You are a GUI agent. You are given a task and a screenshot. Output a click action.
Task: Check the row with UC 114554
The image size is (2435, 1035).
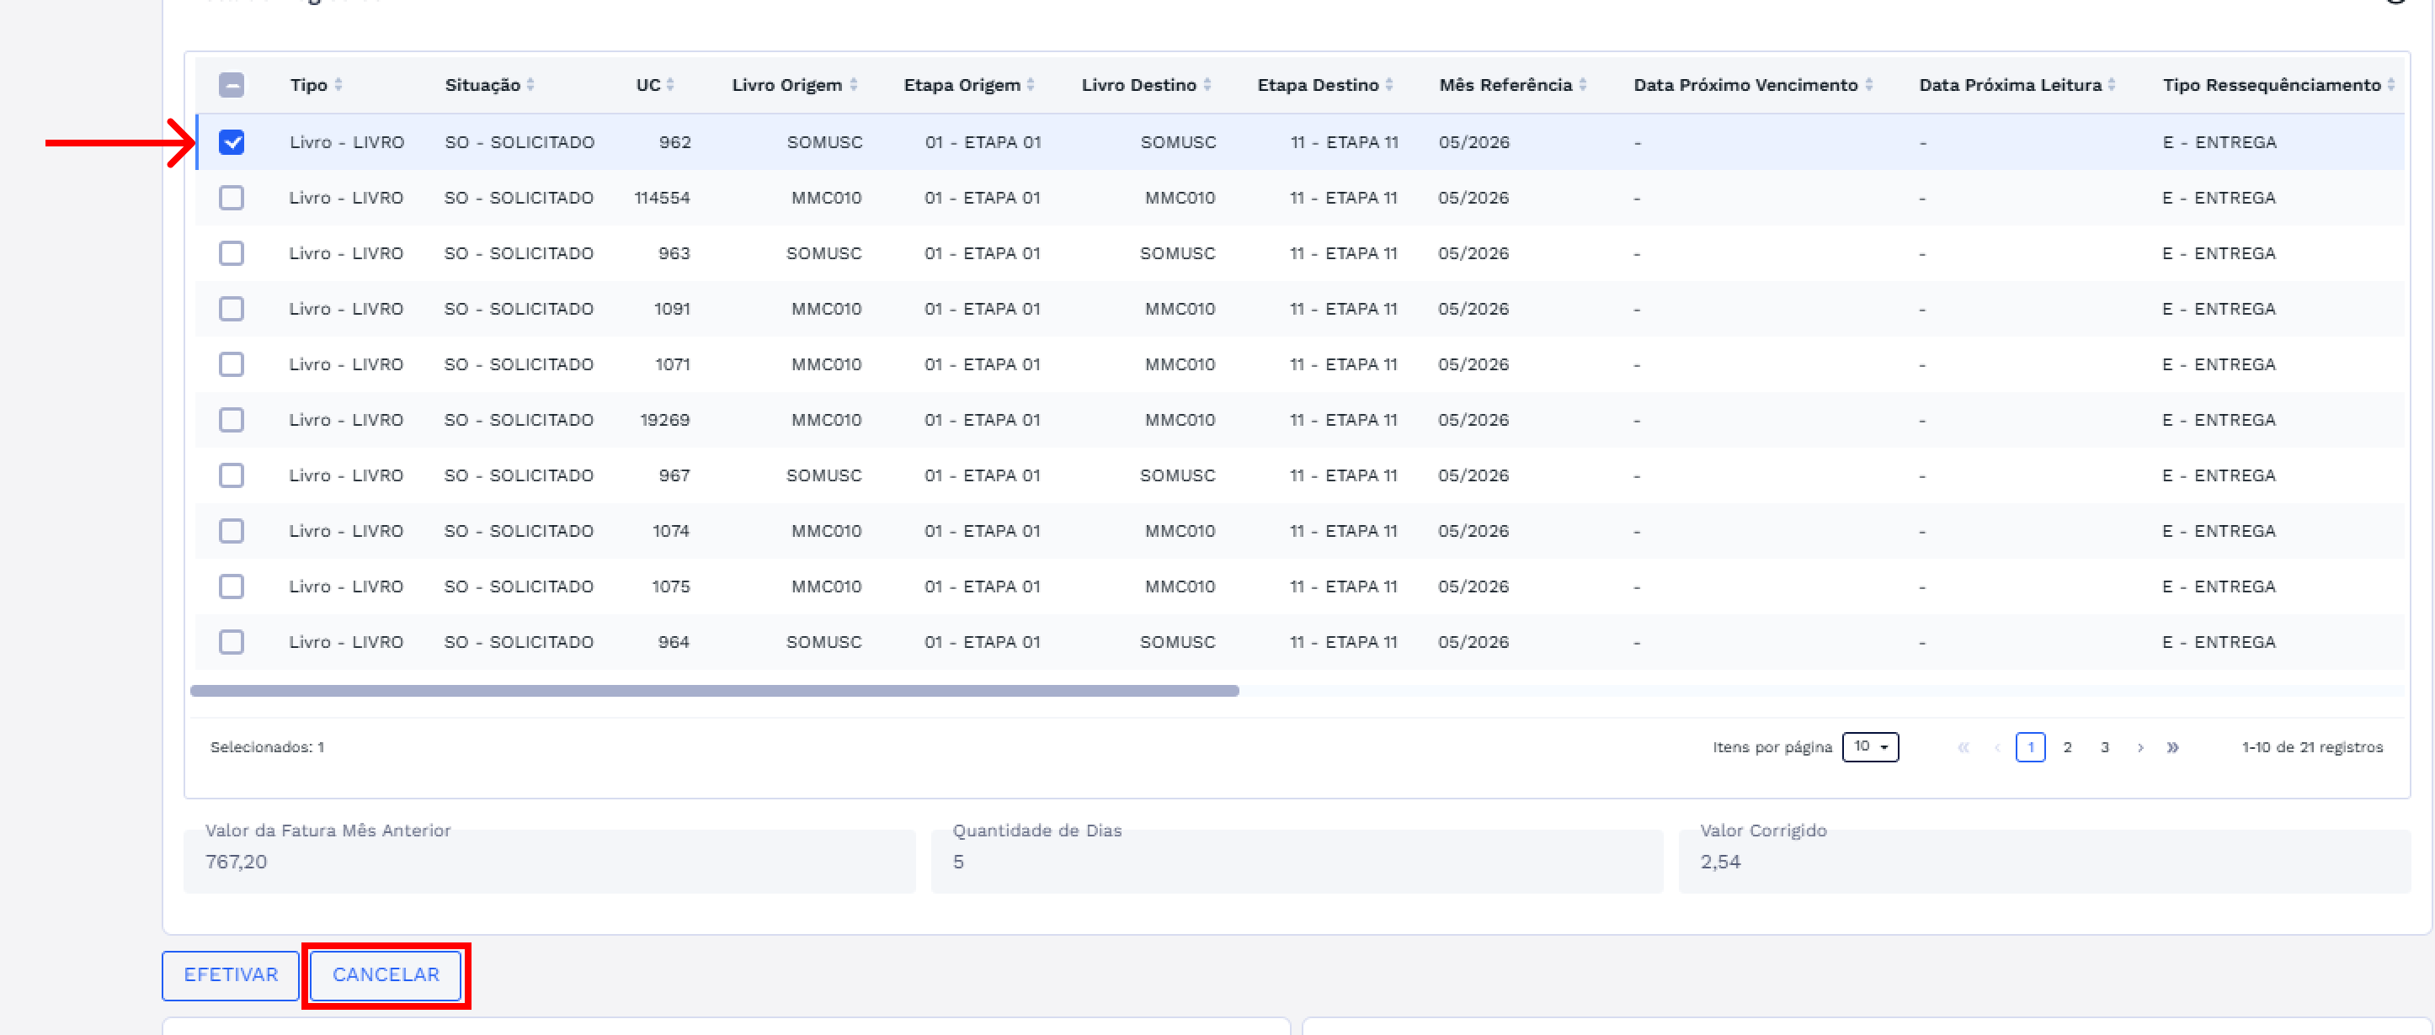tap(232, 198)
